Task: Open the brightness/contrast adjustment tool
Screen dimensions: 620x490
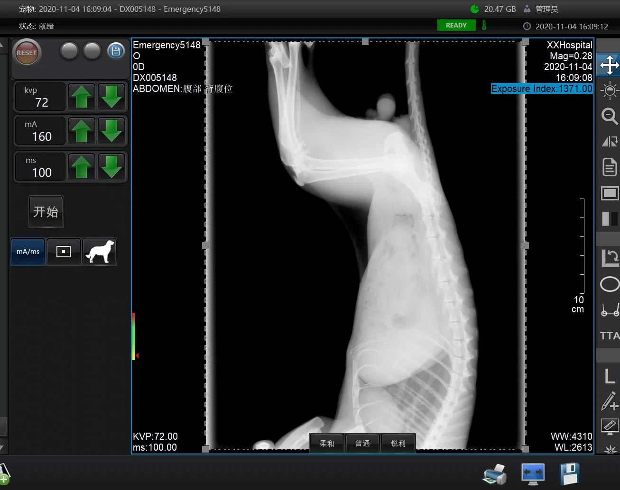Action: coord(609,90)
